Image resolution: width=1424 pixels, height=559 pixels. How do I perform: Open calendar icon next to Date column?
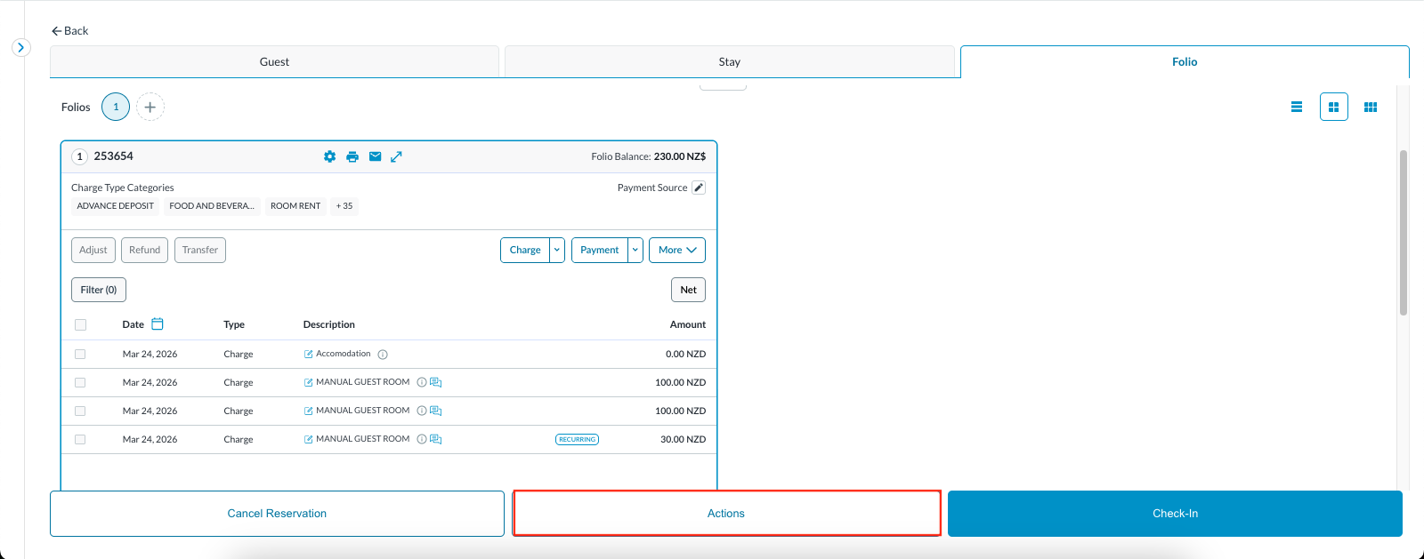pyautogui.click(x=158, y=324)
